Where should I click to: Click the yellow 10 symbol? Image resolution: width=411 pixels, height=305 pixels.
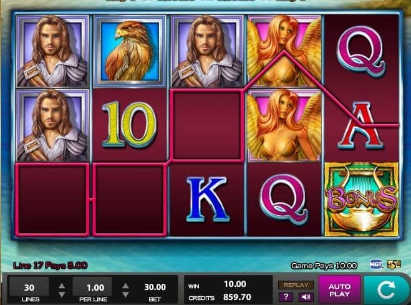click(129, 125)
